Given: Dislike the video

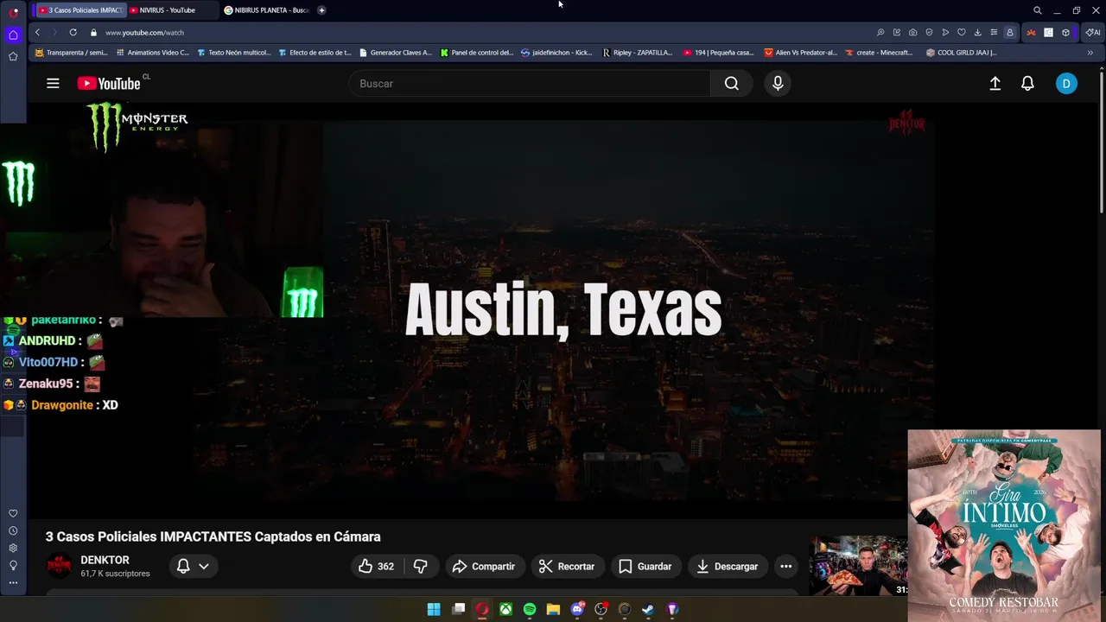Looking at the screenshot, I should (421, 567).
